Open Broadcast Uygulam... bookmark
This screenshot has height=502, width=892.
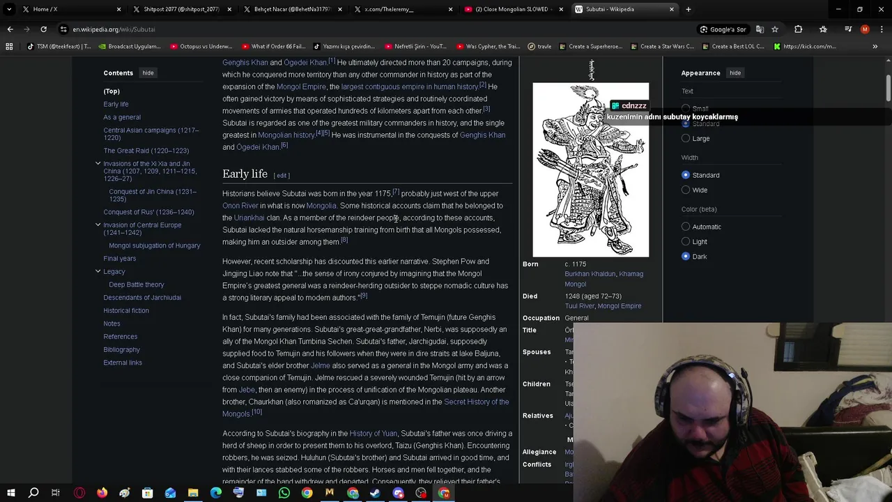130,47
